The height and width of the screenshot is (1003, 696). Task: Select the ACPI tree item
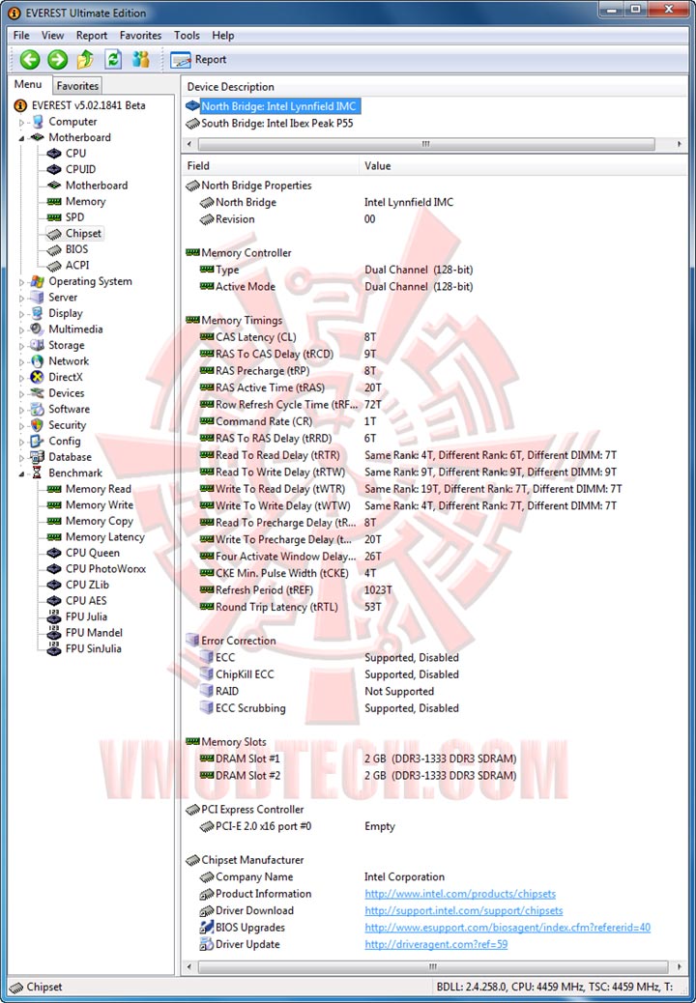click(x=77, y=266)
